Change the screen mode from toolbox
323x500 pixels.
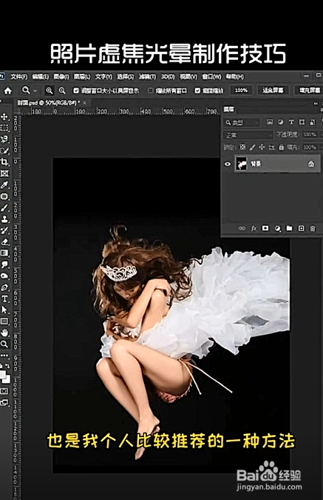click(4, 403)
